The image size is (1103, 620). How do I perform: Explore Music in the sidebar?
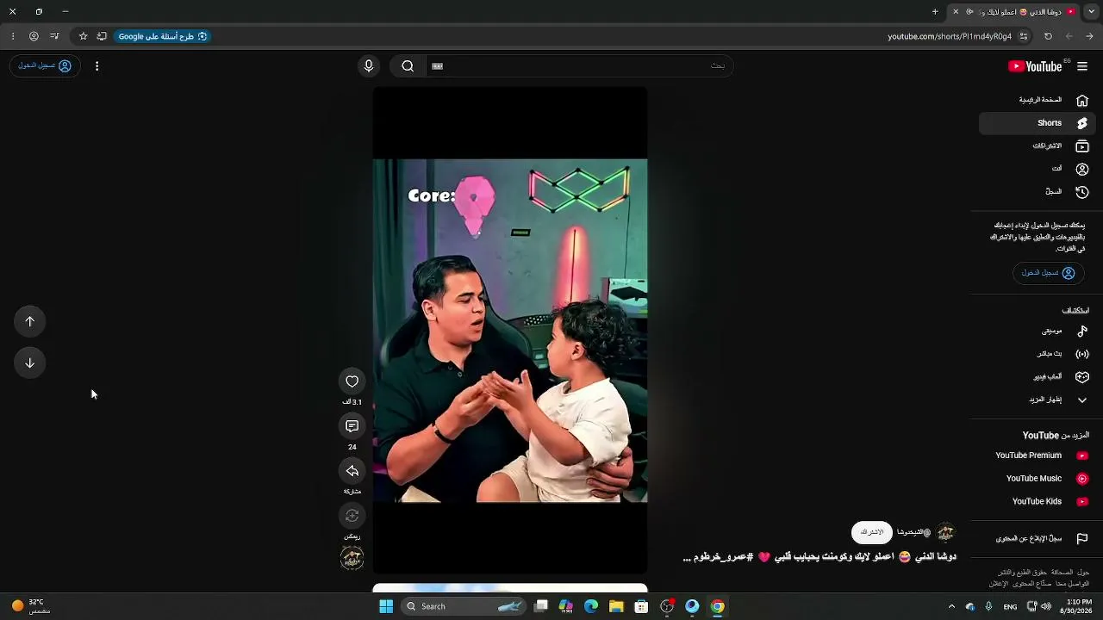tap(1038, 331)
